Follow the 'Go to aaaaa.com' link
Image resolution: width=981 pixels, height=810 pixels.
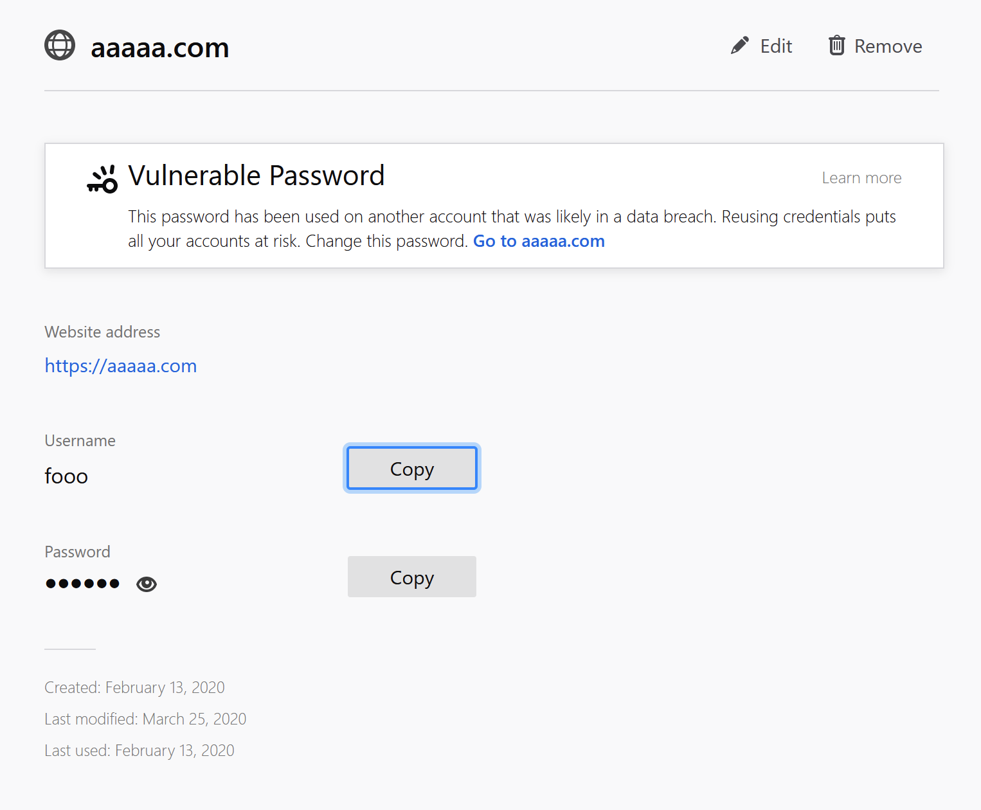point(539,241)
